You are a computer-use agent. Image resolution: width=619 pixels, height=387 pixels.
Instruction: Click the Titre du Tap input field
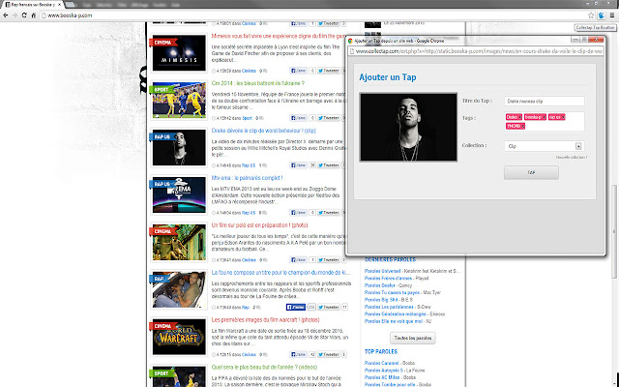[544, 101]
